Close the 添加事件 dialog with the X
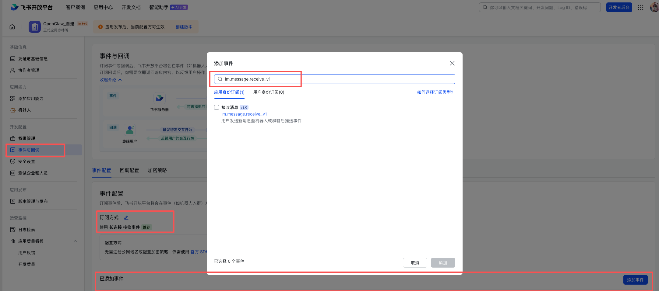Viewport: 659px width, 291px height. point(452,63)
